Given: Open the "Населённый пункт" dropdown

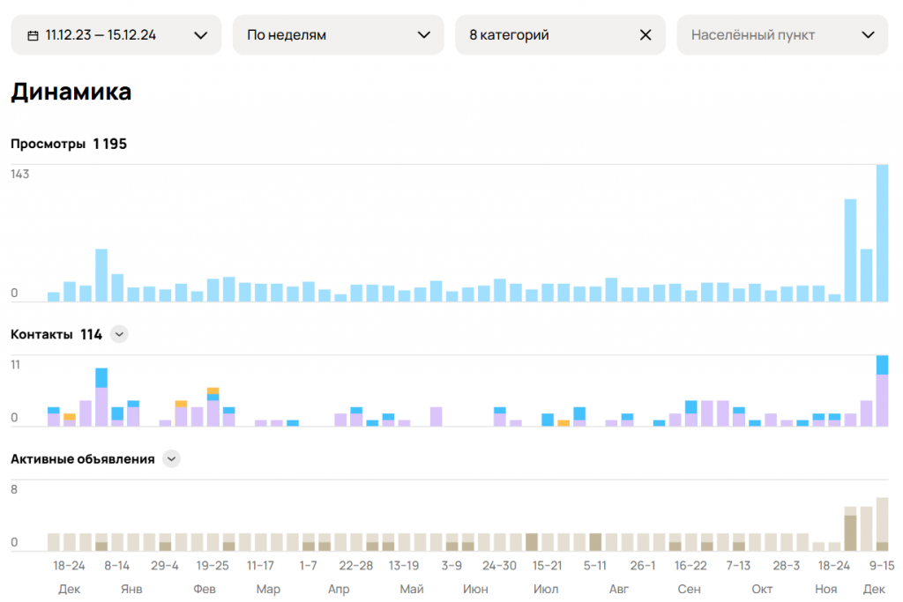Looking at the screenshot, I should click(782, 35).
